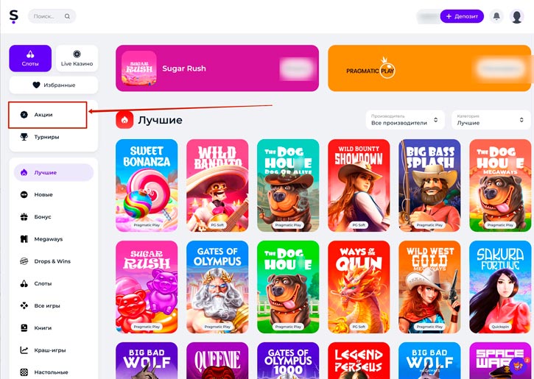This screenshot has height=379, width=534.
Task: Switch to the Слоты tab
Action: 30,58
